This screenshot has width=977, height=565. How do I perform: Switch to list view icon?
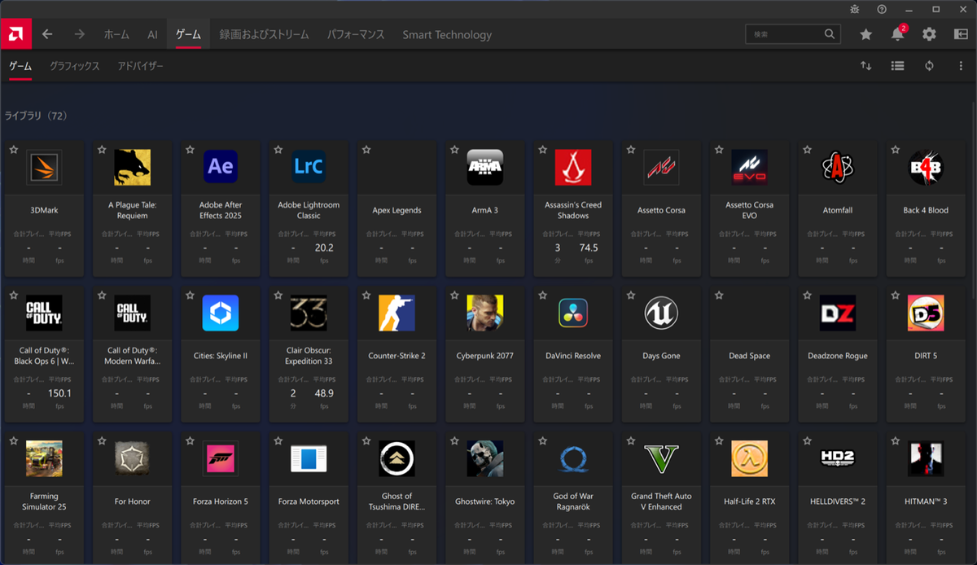pyautogui.click(x=897, y=66)
